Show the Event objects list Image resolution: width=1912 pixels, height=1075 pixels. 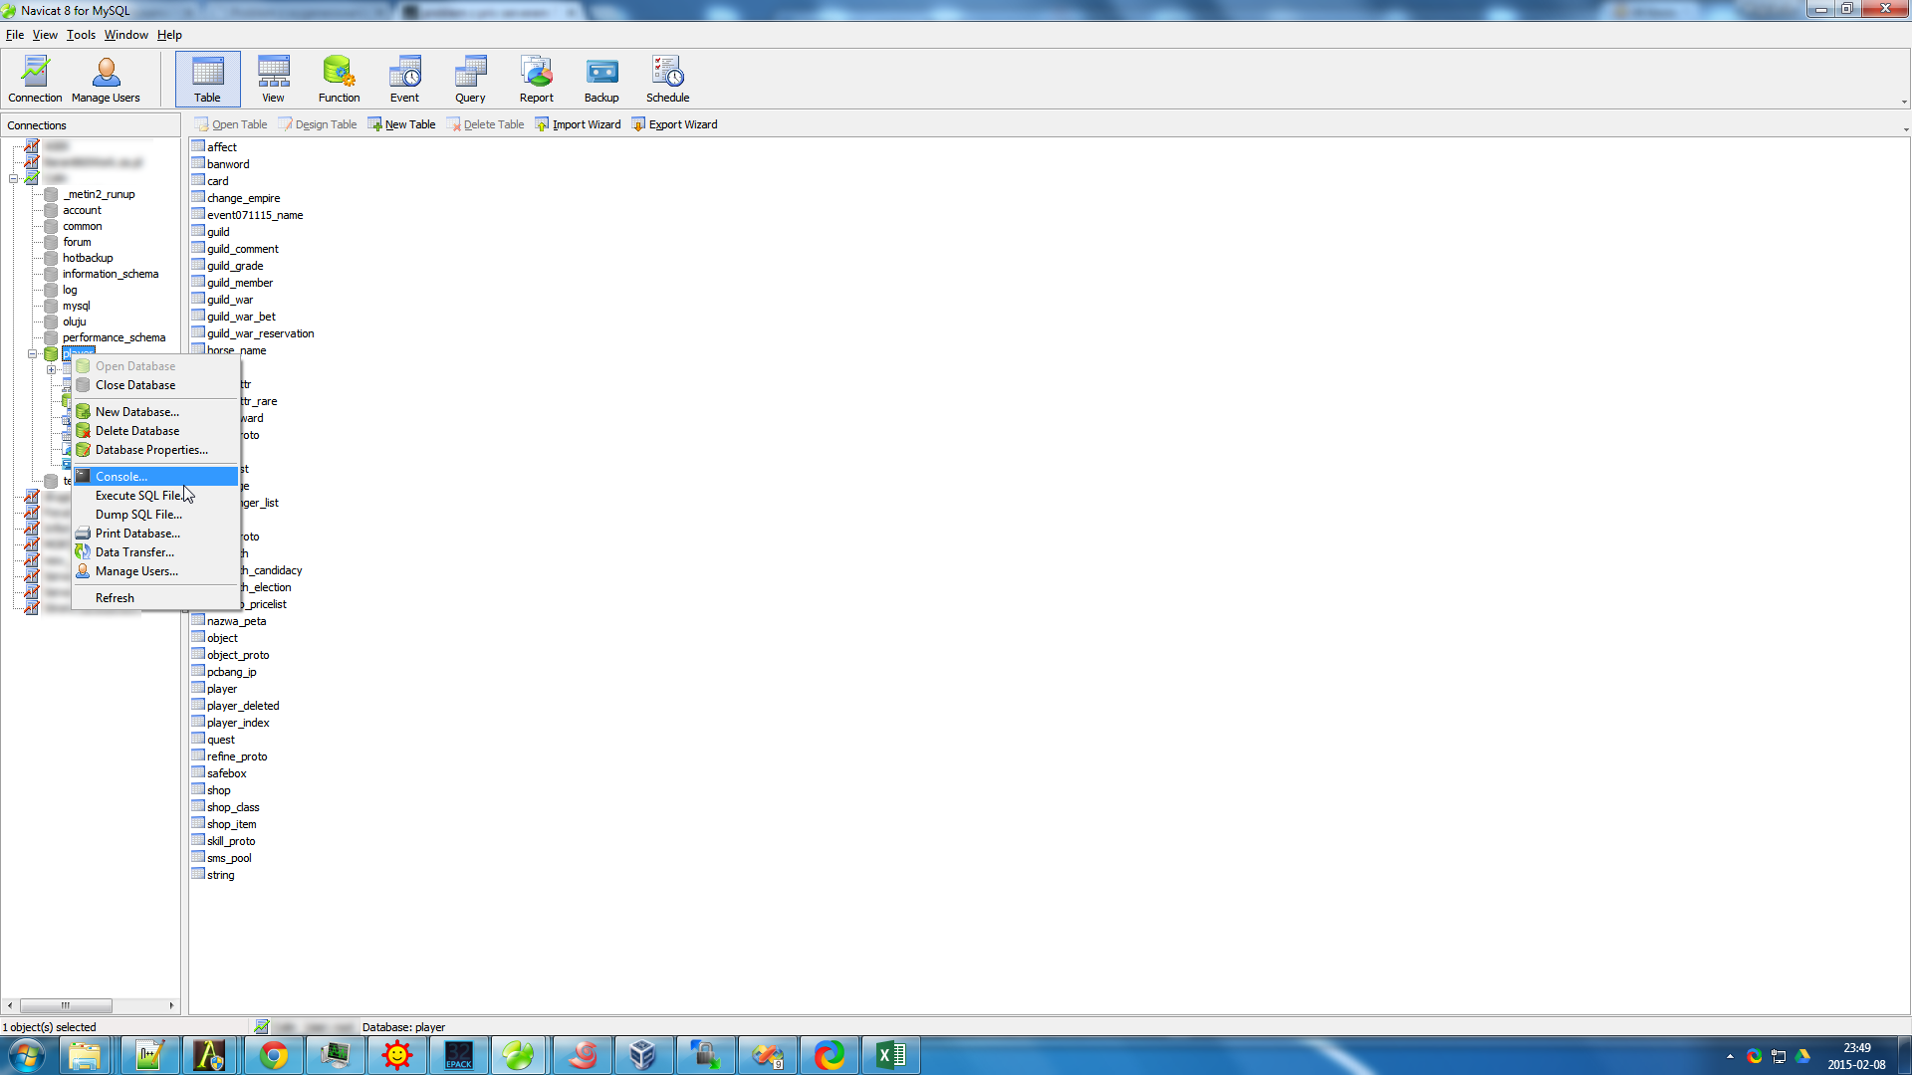coord(404,80)
